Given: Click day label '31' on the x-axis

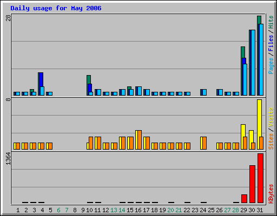Looking at the screenshot, I should coord(260,210).
